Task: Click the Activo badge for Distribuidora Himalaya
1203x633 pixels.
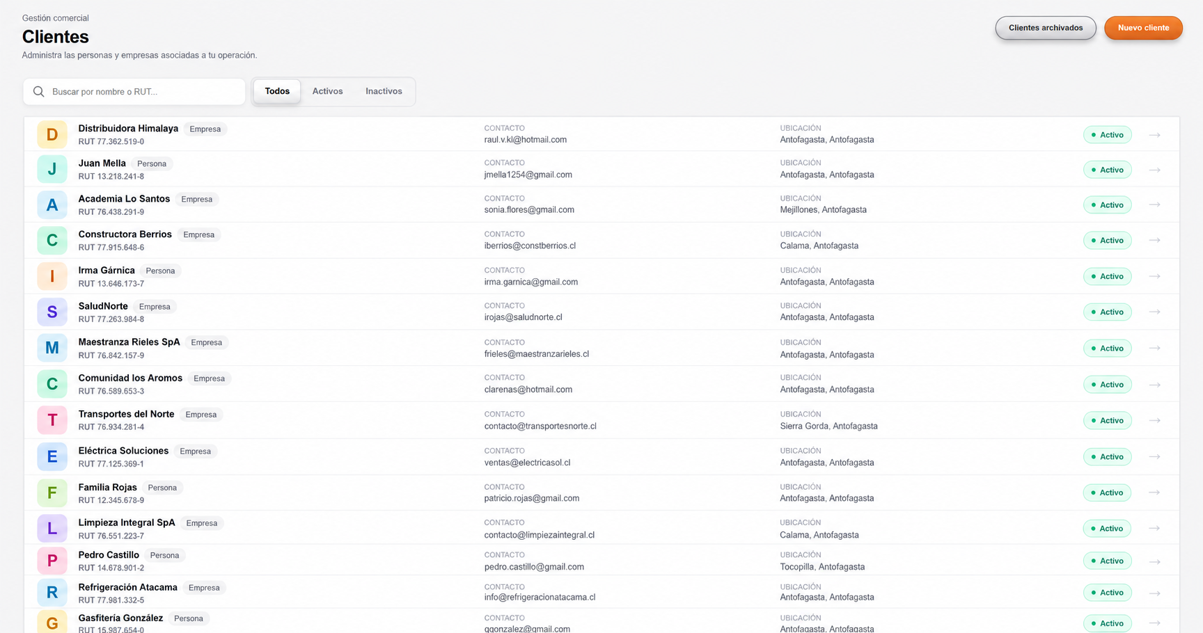Action: pos(1107,135)
